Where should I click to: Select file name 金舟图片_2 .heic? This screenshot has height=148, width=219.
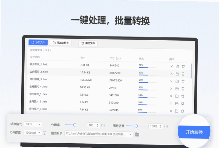click(39, 72)
